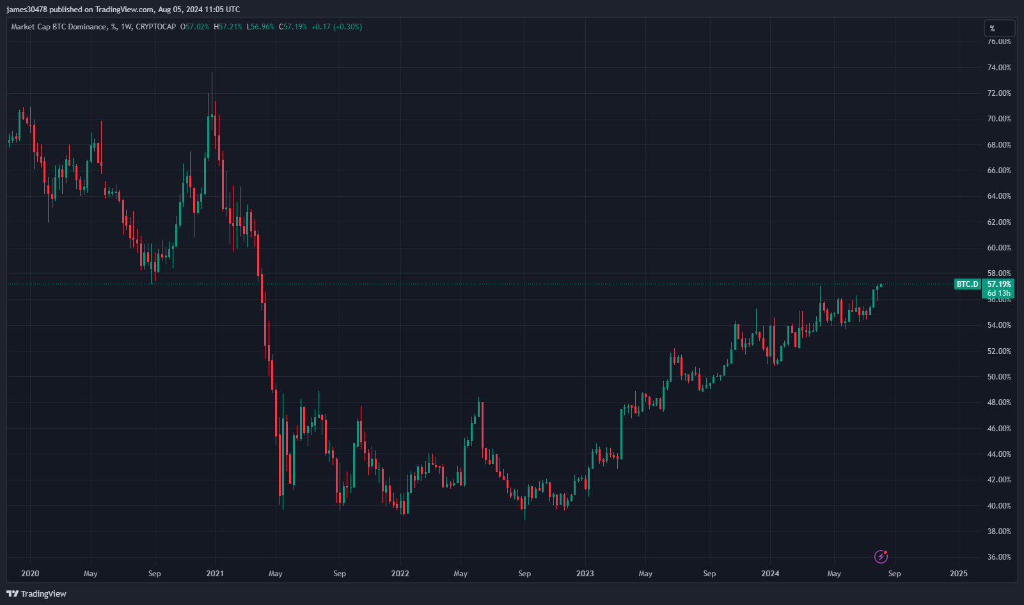
Task: Click the 48.00% price scale label
Action: click(999, 402)
